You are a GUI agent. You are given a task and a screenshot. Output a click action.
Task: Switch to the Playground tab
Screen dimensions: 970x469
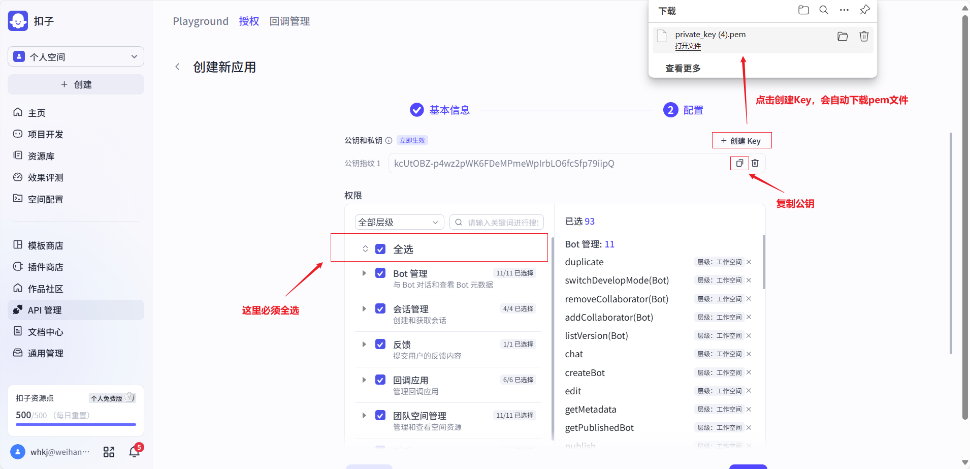tap(201, 21)
